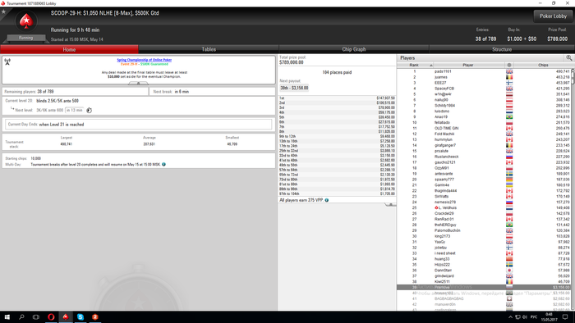Click the next-level time field
The height and width of the screenshot is (323, 575).
pos(75,110)
